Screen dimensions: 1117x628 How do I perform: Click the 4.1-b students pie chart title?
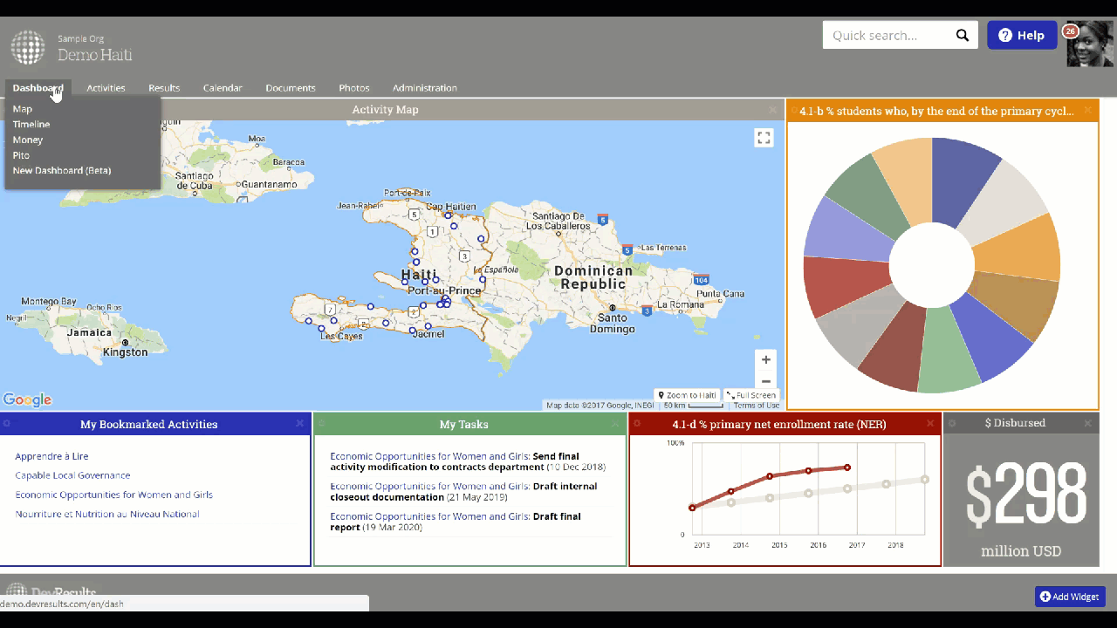pyautogui.click(x=936, y=111)
